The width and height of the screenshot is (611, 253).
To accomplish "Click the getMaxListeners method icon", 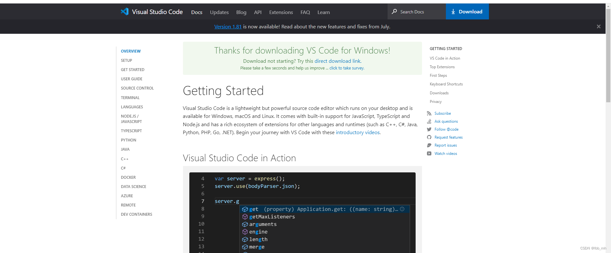I will tap(245, 217).
